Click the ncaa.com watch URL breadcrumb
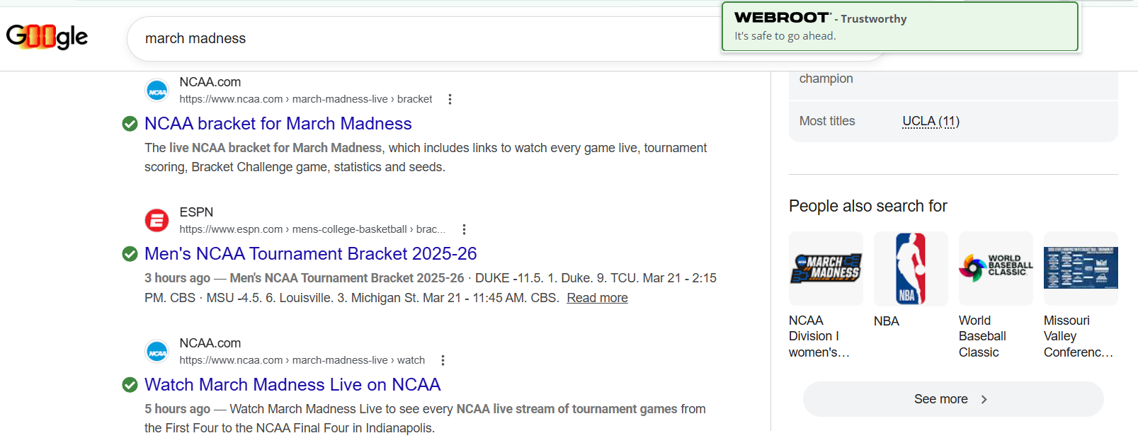1138x438 pixels. pos(302,360)
